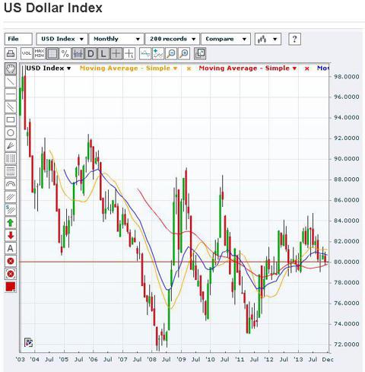Click the print icon
365x372 pixels.
(x=11, y=53)
